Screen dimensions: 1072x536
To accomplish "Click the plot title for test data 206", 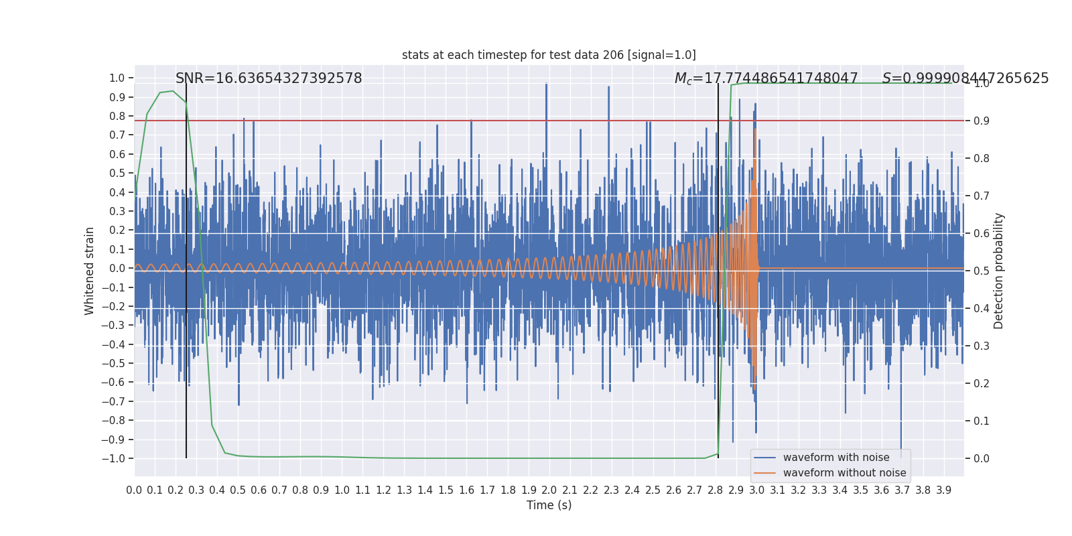I will 549,55.
